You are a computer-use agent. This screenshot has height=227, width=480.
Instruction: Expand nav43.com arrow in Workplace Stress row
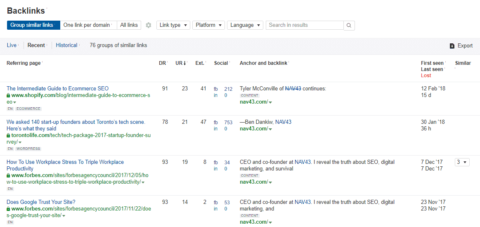coord(270,182)
